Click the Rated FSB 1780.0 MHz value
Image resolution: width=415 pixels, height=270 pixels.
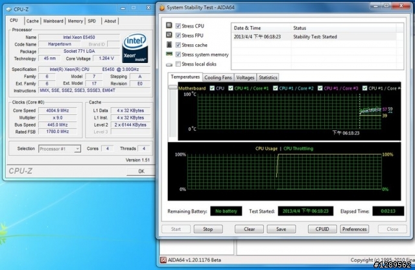pyautogui.click(x=58, y=132)
